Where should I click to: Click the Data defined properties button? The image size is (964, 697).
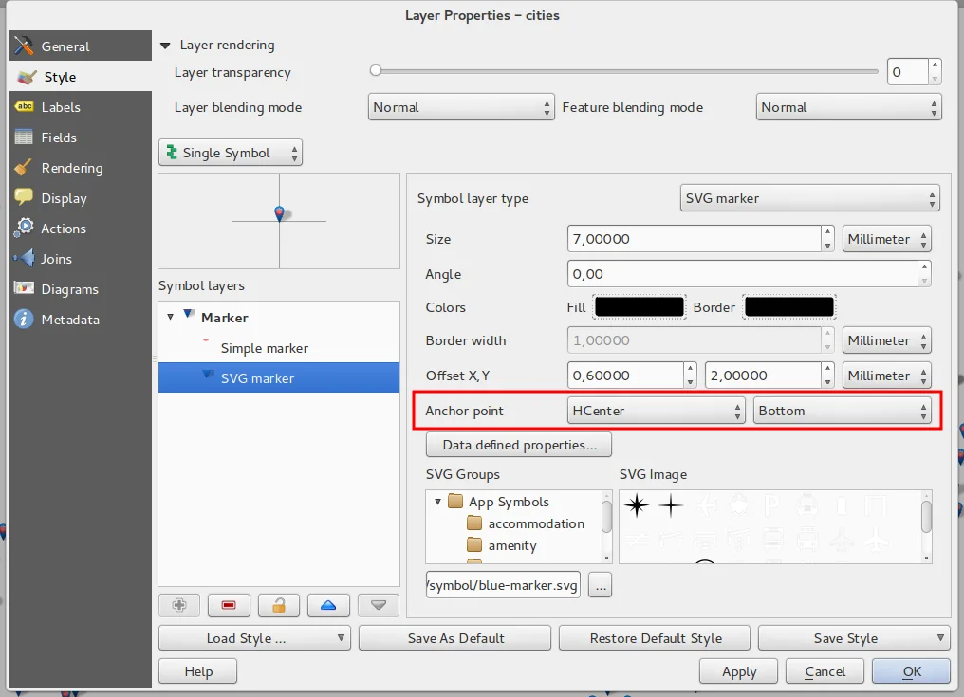coord(519,444)
